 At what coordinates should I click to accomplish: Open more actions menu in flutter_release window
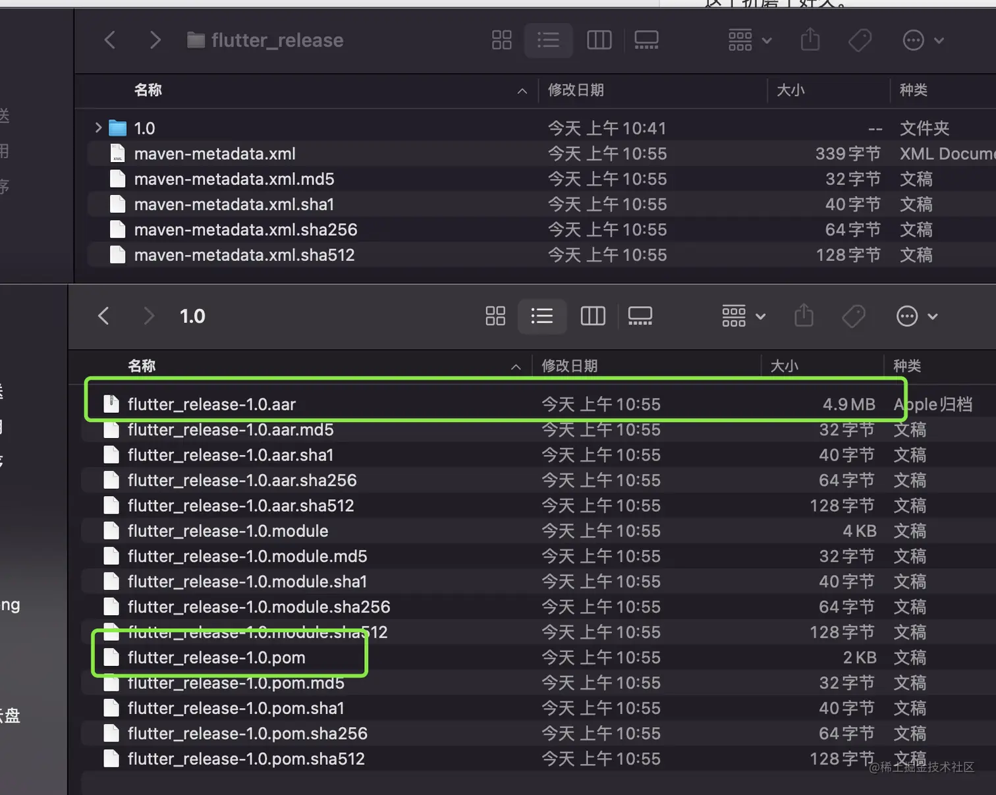tap(923, 40)
